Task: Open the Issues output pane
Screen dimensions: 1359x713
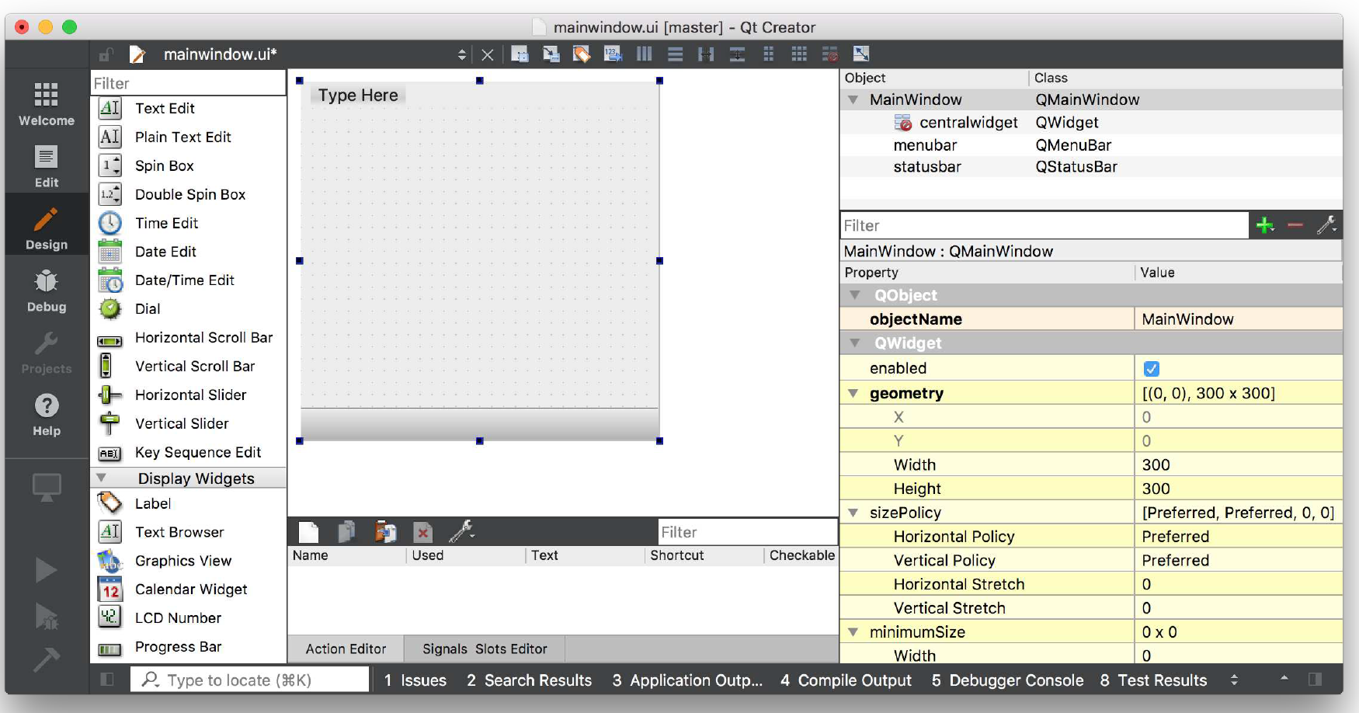Action: [x=415, y=680]
